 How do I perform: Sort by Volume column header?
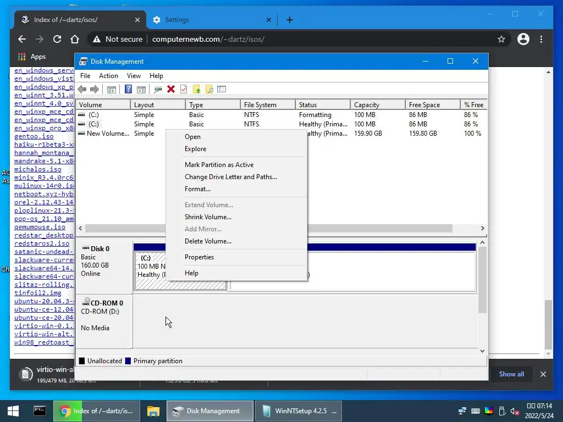click(x=103, y=105)
